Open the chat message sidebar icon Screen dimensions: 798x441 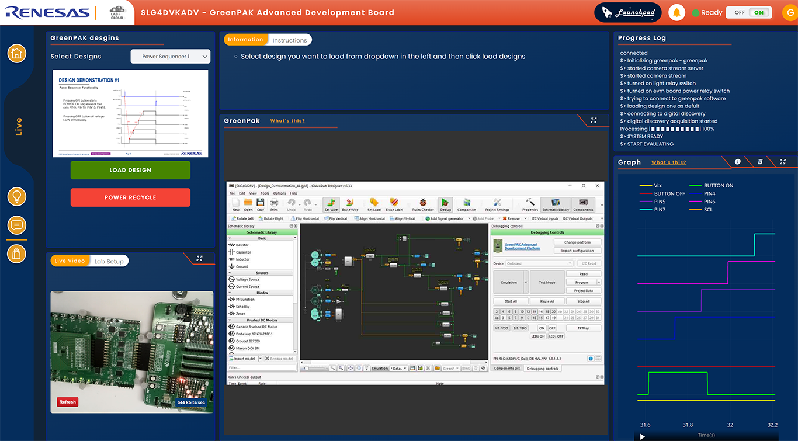[x=16, y=225]
